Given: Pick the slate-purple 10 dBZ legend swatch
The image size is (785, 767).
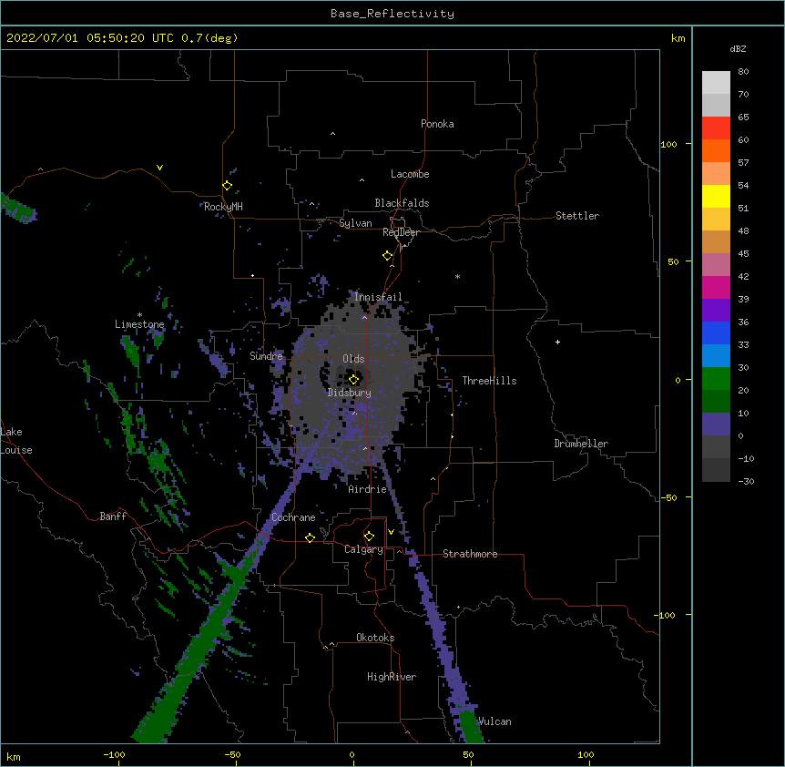Looking at the screenshot, I should pyautogui.click(x=716, y=424).
